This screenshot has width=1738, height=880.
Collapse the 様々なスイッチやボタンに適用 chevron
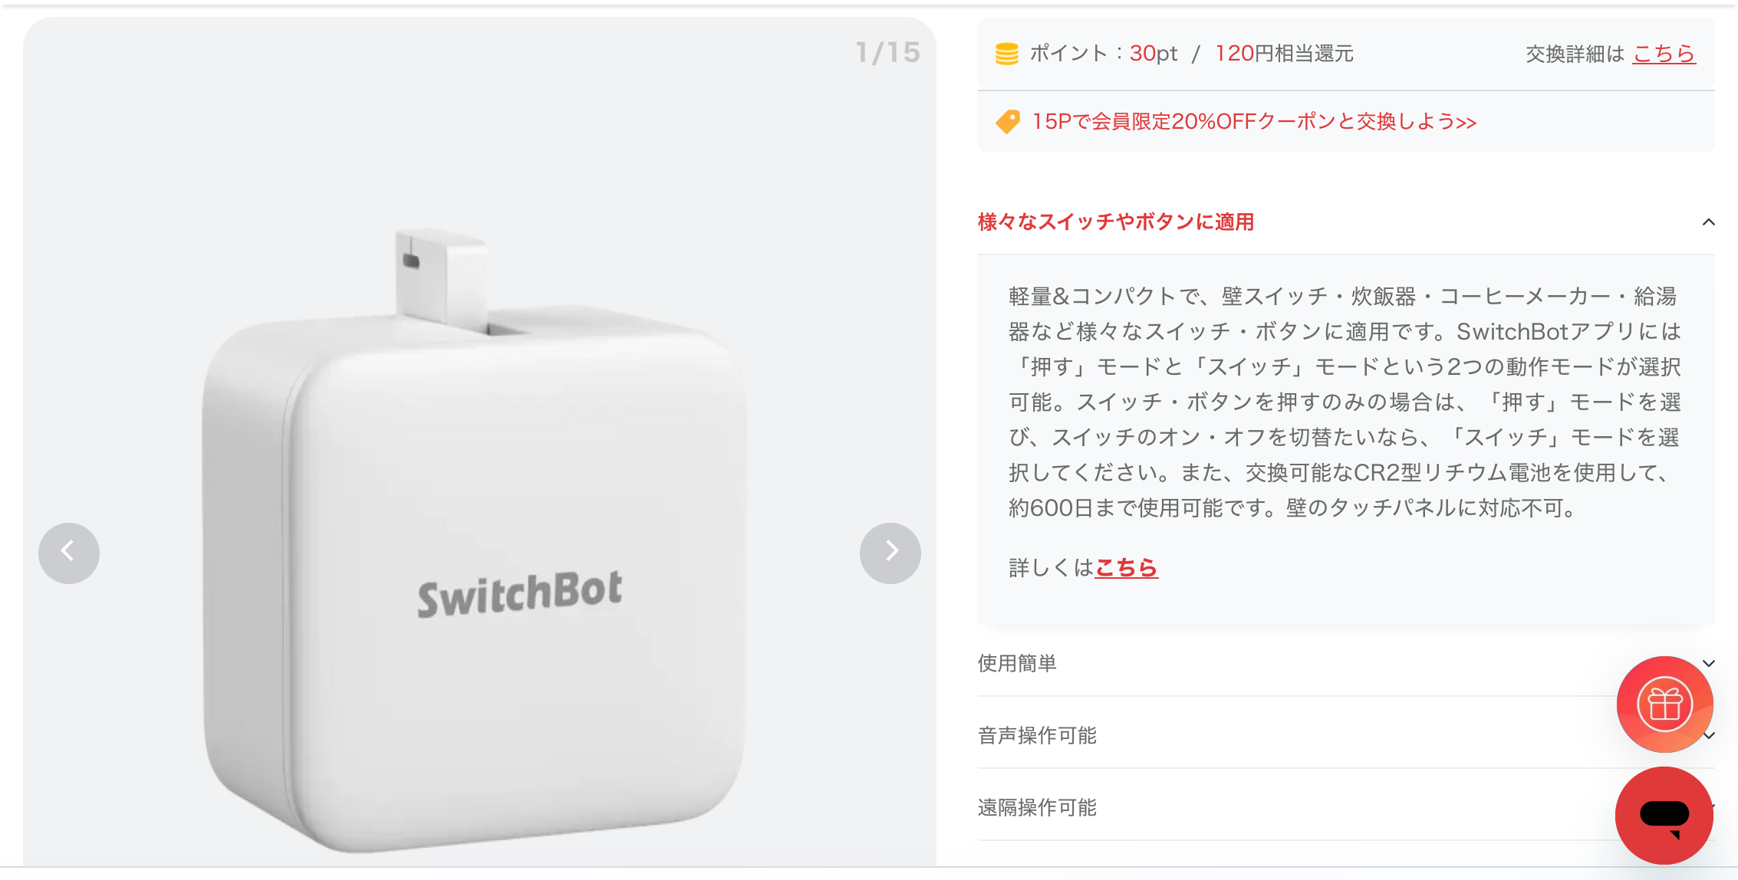[x=1708, y=222]
